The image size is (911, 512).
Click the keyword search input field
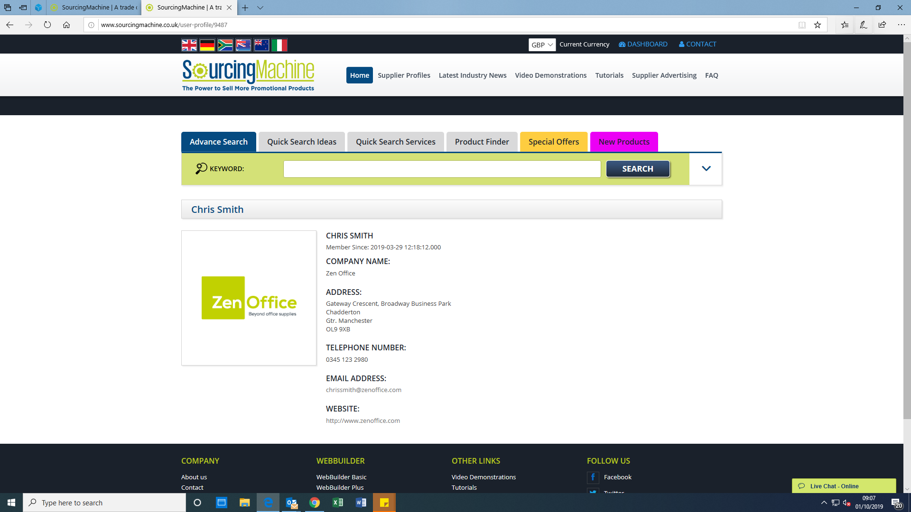(x=442, y=169)
